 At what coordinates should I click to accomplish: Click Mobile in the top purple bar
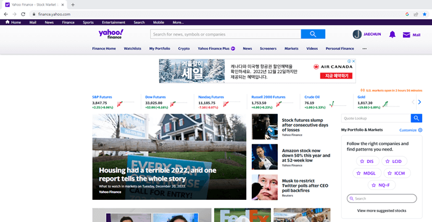[159, 23]
